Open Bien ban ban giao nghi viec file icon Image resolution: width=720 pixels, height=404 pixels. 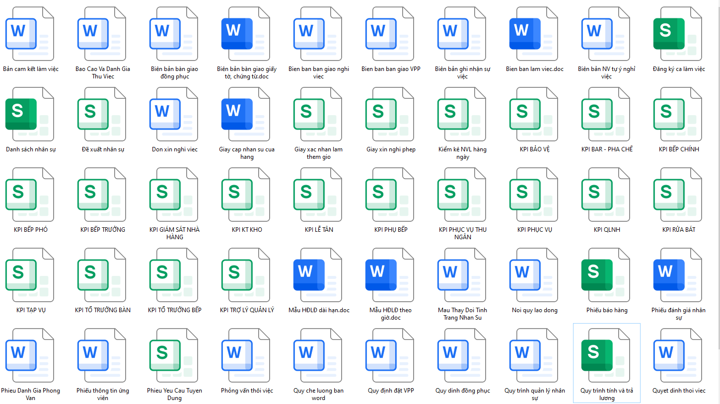[317, 34]
